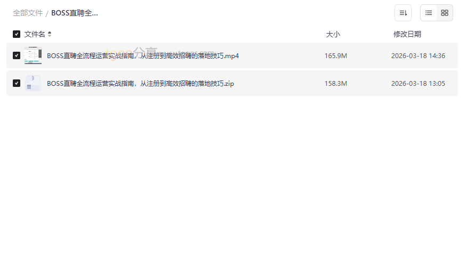Click the 2026-03-18 13:05 date cell
The width and height of the screenshot is (466, 274).
click(418, 84)
